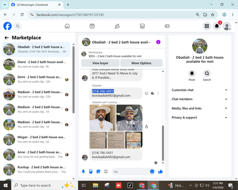
Task: Expand the Privacy & support section
Action: point(199,117)
